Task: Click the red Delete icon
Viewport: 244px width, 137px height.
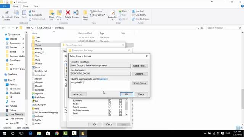Action: click(x=68, y=13)
